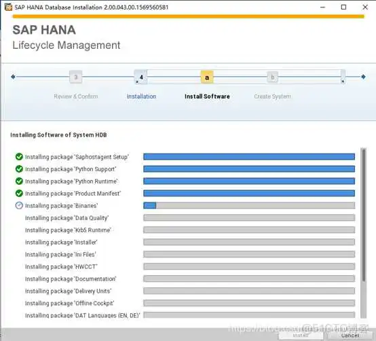The image size is (376, 341).
Task: Select the highlighted step 'a' box
Action: [x=207, y=77]
